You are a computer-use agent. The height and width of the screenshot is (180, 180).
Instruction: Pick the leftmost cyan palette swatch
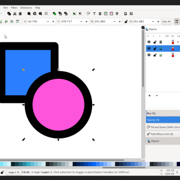(1, 164)
